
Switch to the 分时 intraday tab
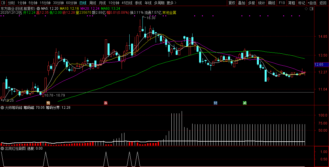tap(11, 3)
